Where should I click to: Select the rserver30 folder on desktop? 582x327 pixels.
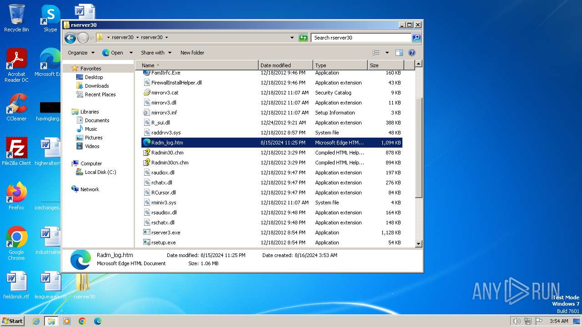coord(84,286)
